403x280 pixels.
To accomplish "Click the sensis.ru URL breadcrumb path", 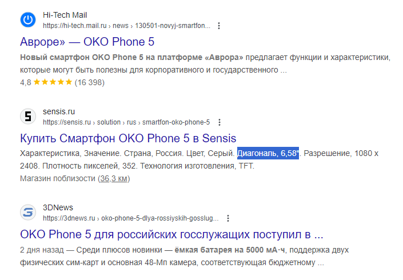I will pyautogui.click(x=126, y=122).
